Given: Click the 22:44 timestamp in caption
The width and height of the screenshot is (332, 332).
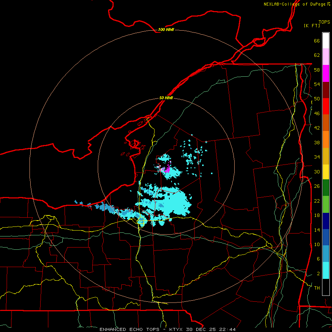Looking at the screenshot, I should (x=227, y=329).
